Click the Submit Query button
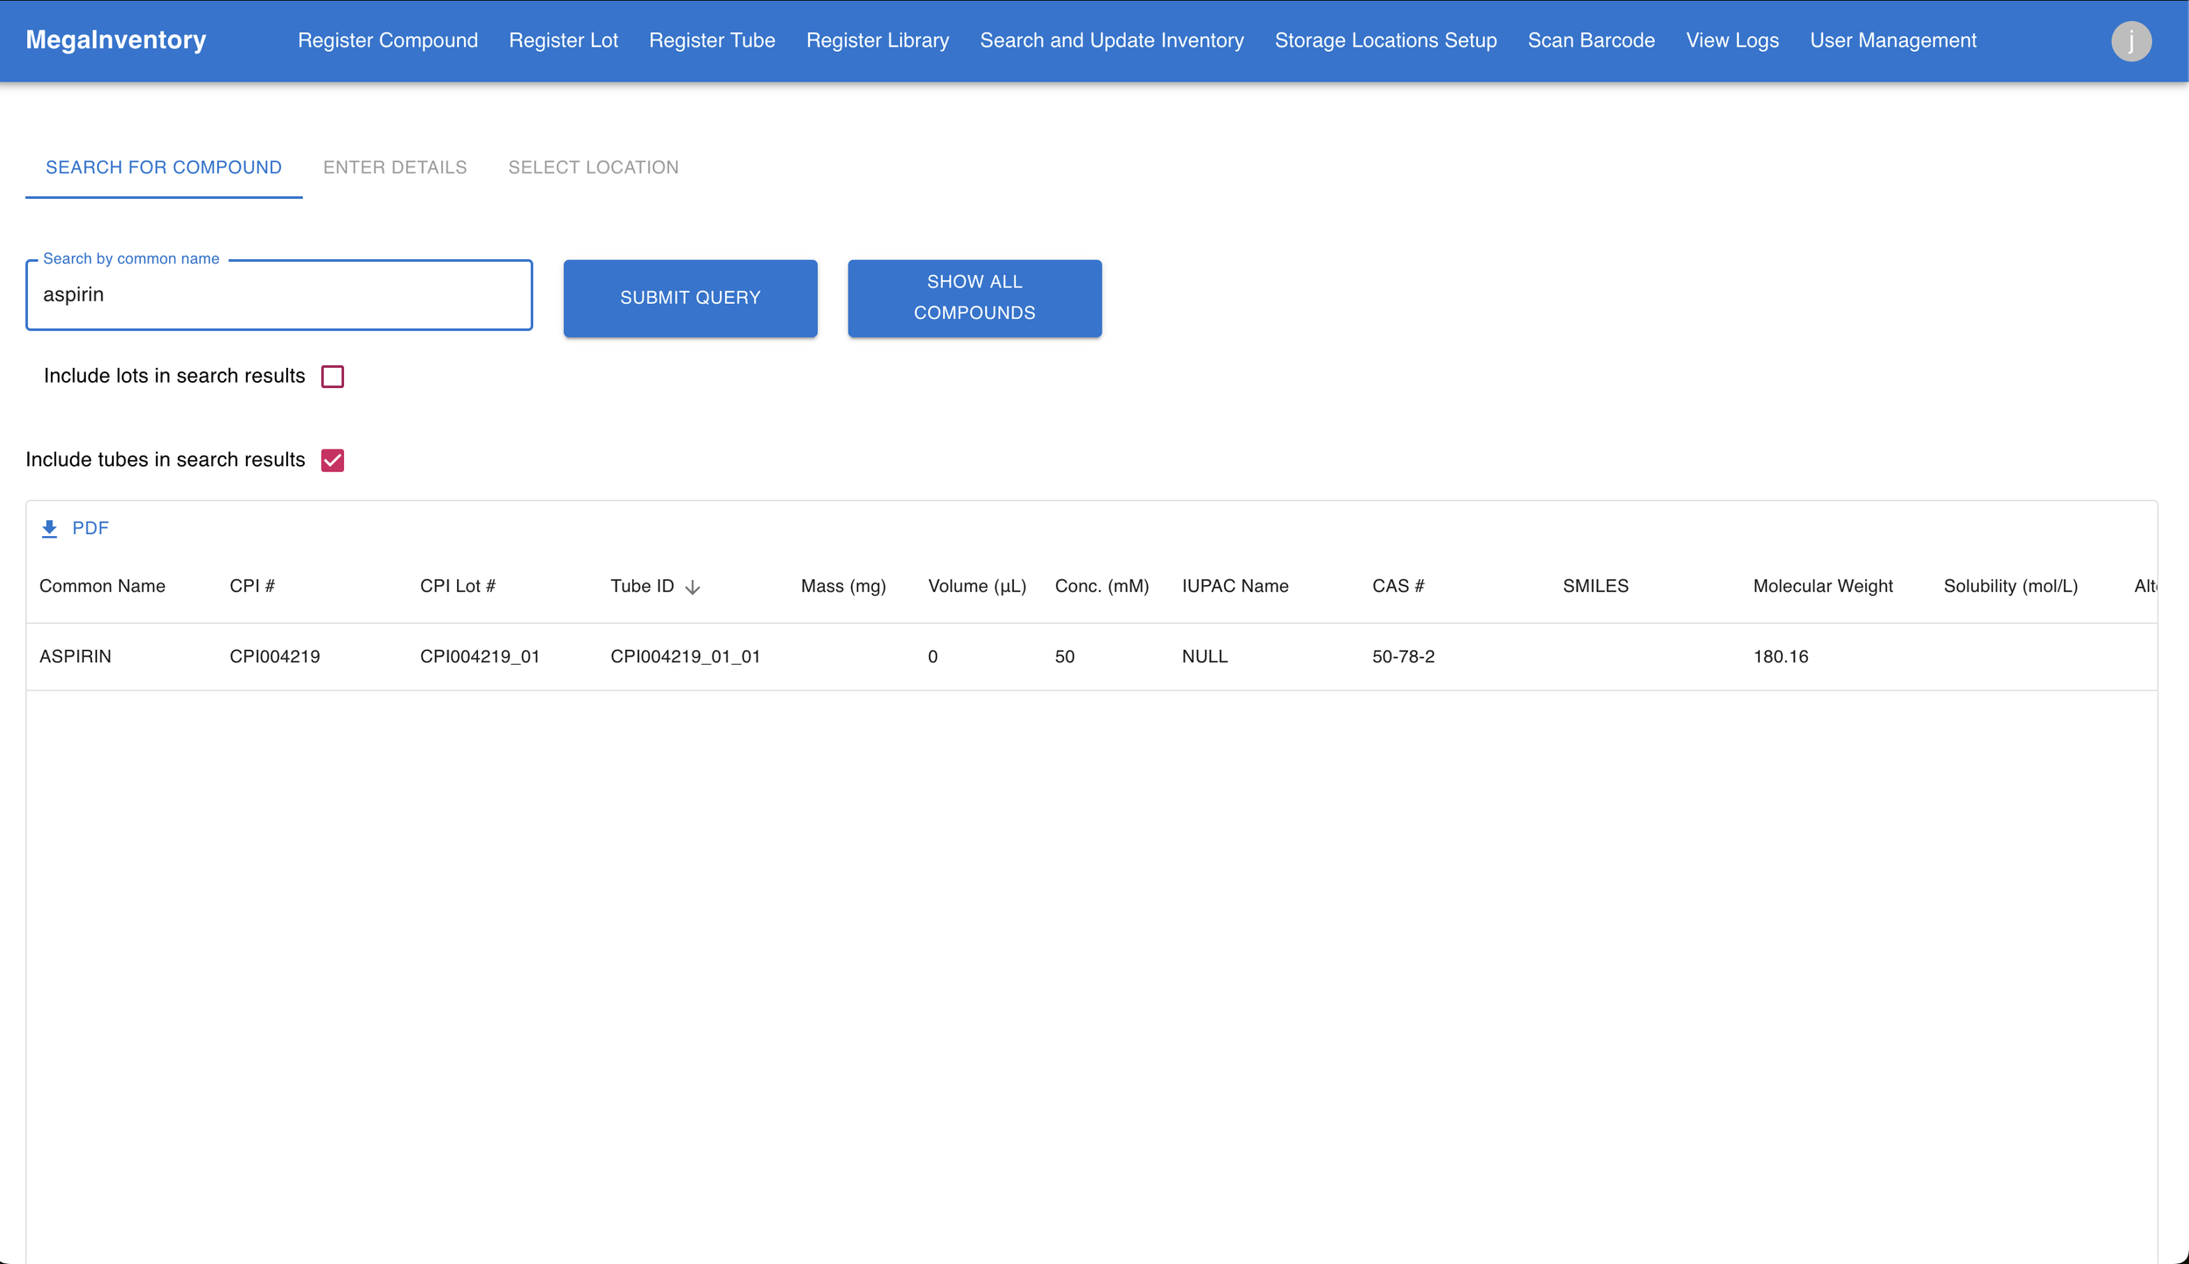The image size is (2189, 1264). click(691, 298)
